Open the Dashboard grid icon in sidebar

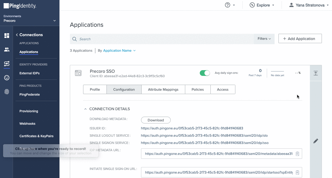(7, 36)
